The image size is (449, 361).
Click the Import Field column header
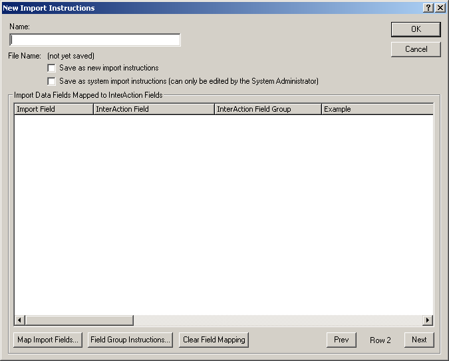(53, 109)
